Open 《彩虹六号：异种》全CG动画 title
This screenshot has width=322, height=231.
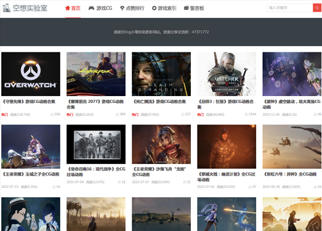pyautogui.click(x=290, y=174)
